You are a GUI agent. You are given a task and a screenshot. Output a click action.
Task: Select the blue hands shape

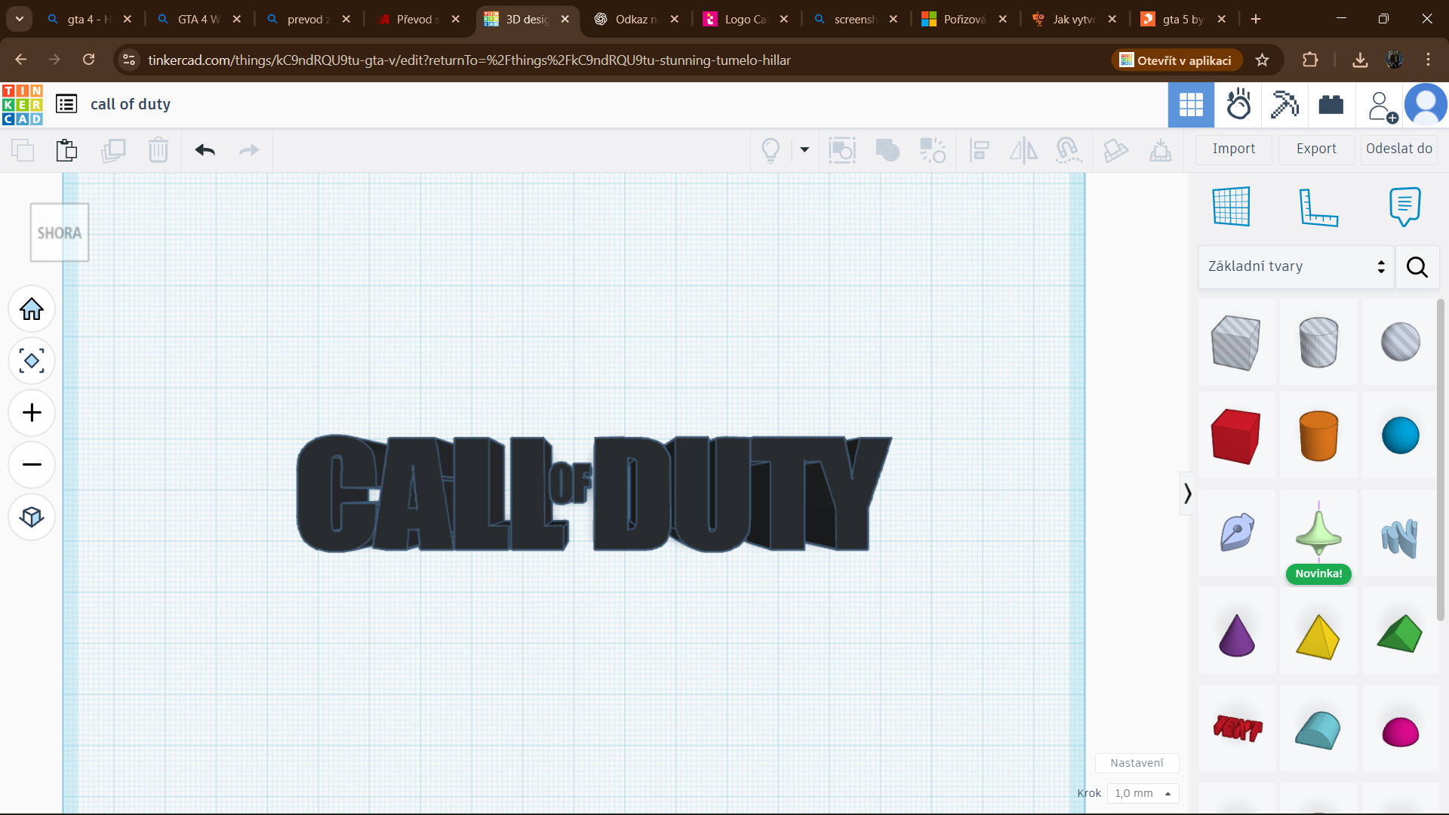(x=1400, y=537)
